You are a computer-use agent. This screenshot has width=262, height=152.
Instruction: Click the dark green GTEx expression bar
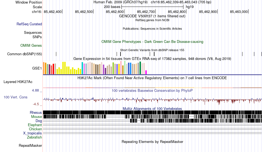click(x=140, y=68)
